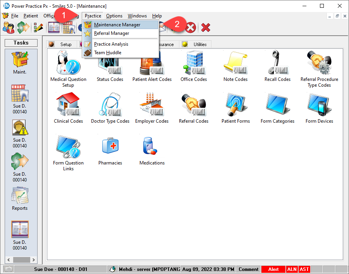
Task: Click the Sue Doe - 000140 - D01 status text
Action: [x=61, y=269]
